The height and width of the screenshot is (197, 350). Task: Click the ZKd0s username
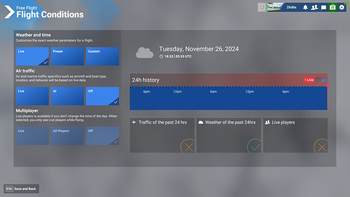pos(292,8)
